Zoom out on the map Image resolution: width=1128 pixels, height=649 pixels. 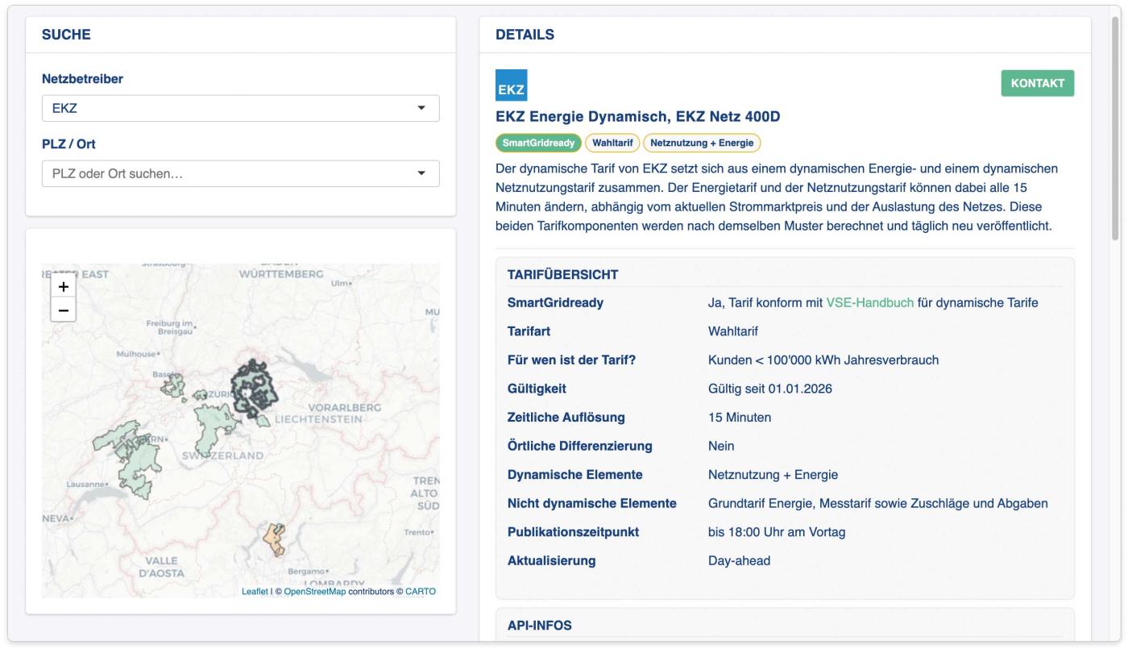[x=64, y=310]
